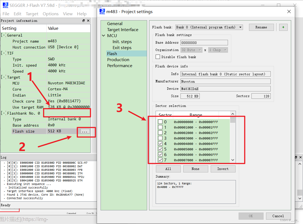The image size is (303, 224).
Task: Click sector list scroll down arrow
Action: click(x=233, y=160)
